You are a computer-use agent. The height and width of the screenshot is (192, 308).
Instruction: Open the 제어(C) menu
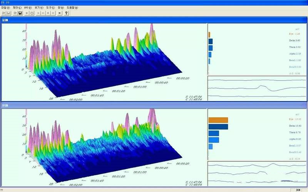[17, 8]
